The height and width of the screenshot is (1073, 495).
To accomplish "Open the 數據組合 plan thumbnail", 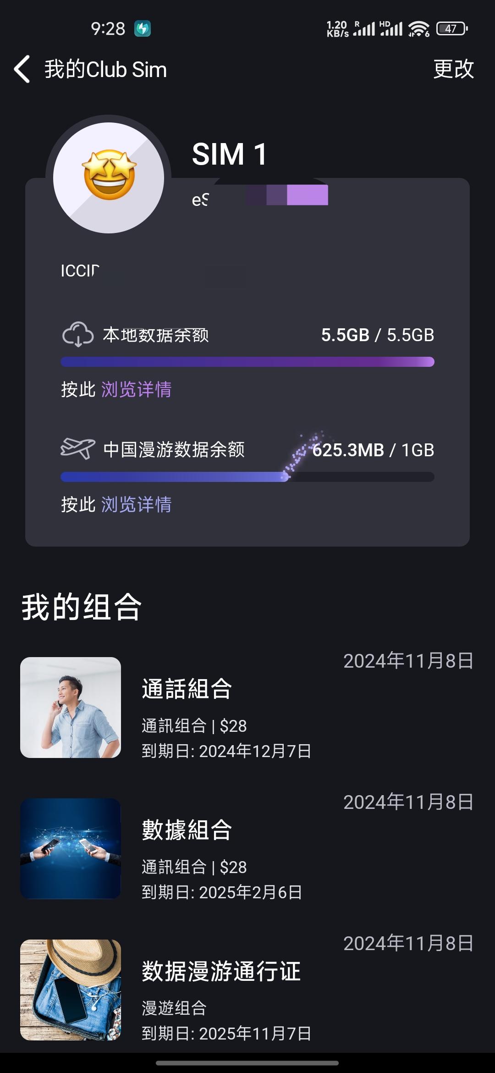I will point(71,848).
